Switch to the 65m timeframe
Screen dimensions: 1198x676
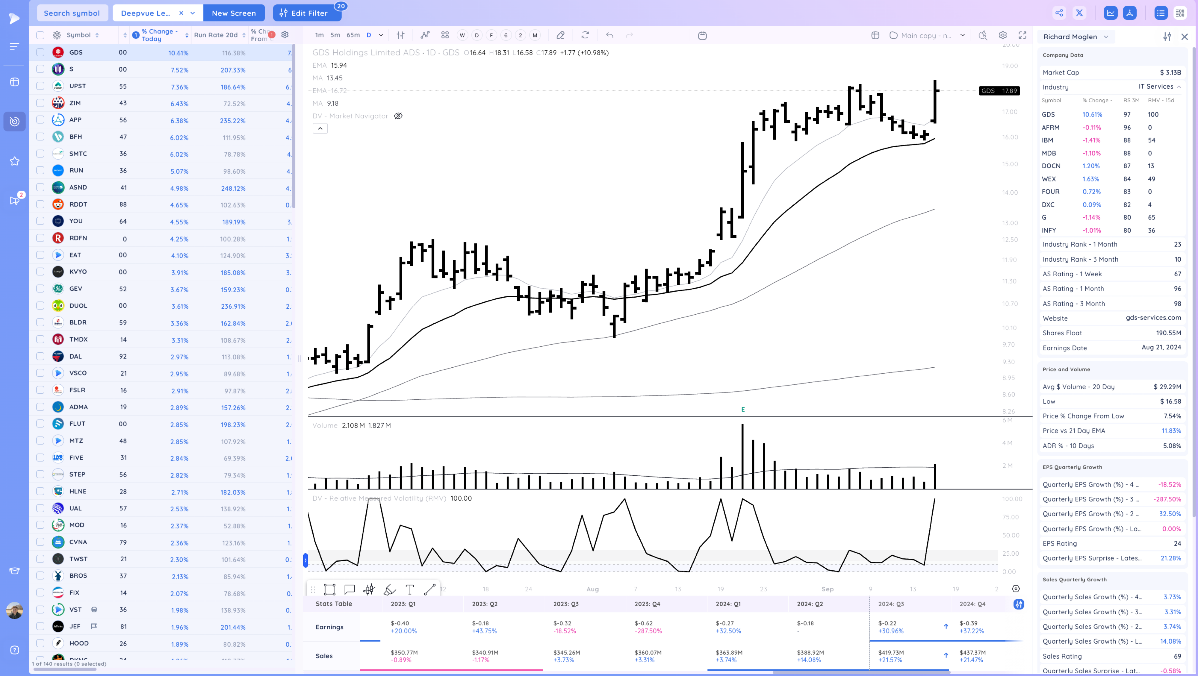pos(353,35)
